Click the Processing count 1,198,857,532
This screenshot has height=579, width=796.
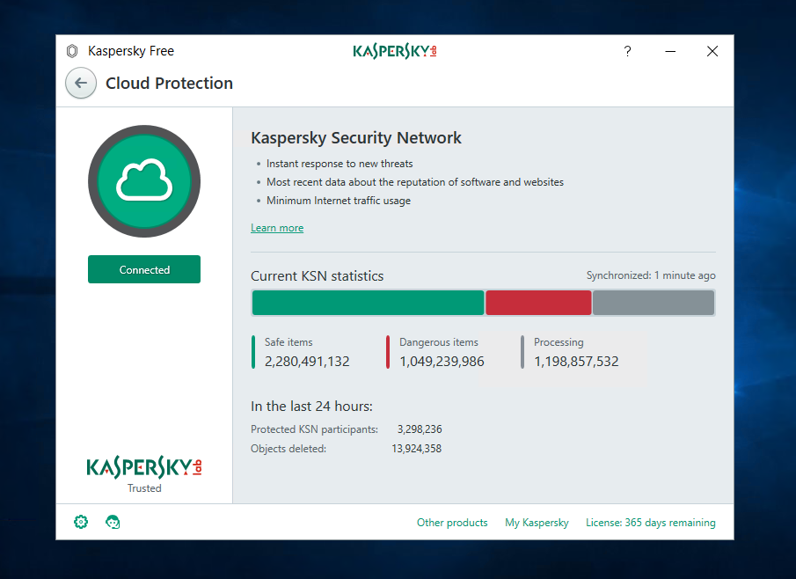576,362
